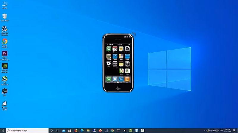
Task: Open the orange iPod app in the dock
Action: pyautogui.click(x=127, y=79)
